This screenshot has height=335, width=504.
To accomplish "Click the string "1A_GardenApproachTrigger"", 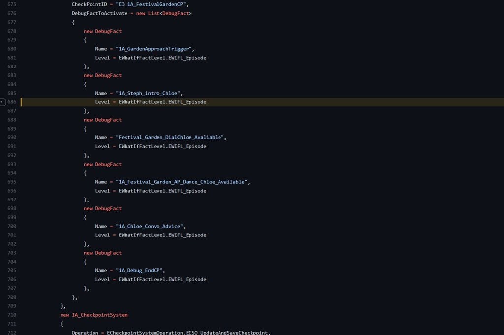I will (154, 49).
